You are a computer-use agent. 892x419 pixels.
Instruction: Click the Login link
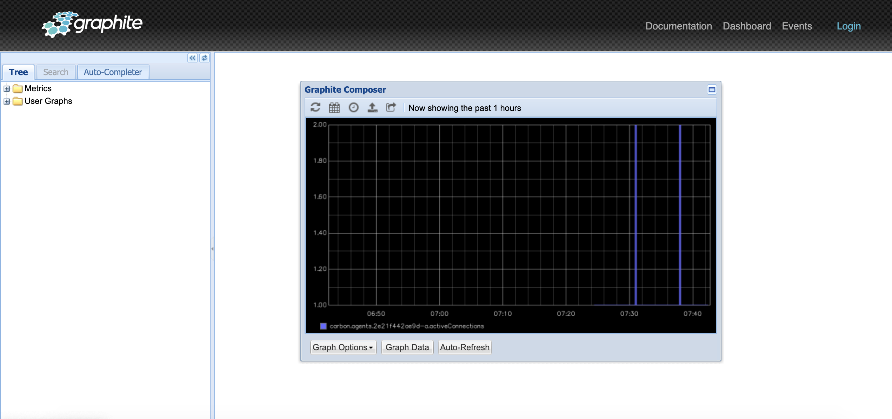[x=848, y=26]
